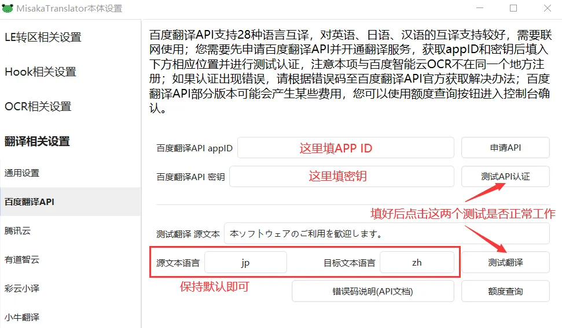Image resolution: width=562 pixels, height=328 pixels.
Task: Switch to 腾讯云 translator settings
Action: (17, 231)
